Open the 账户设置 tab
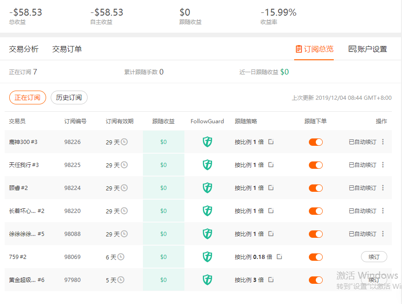This screenshot has width=402, height=304. [x=367, y=49]
